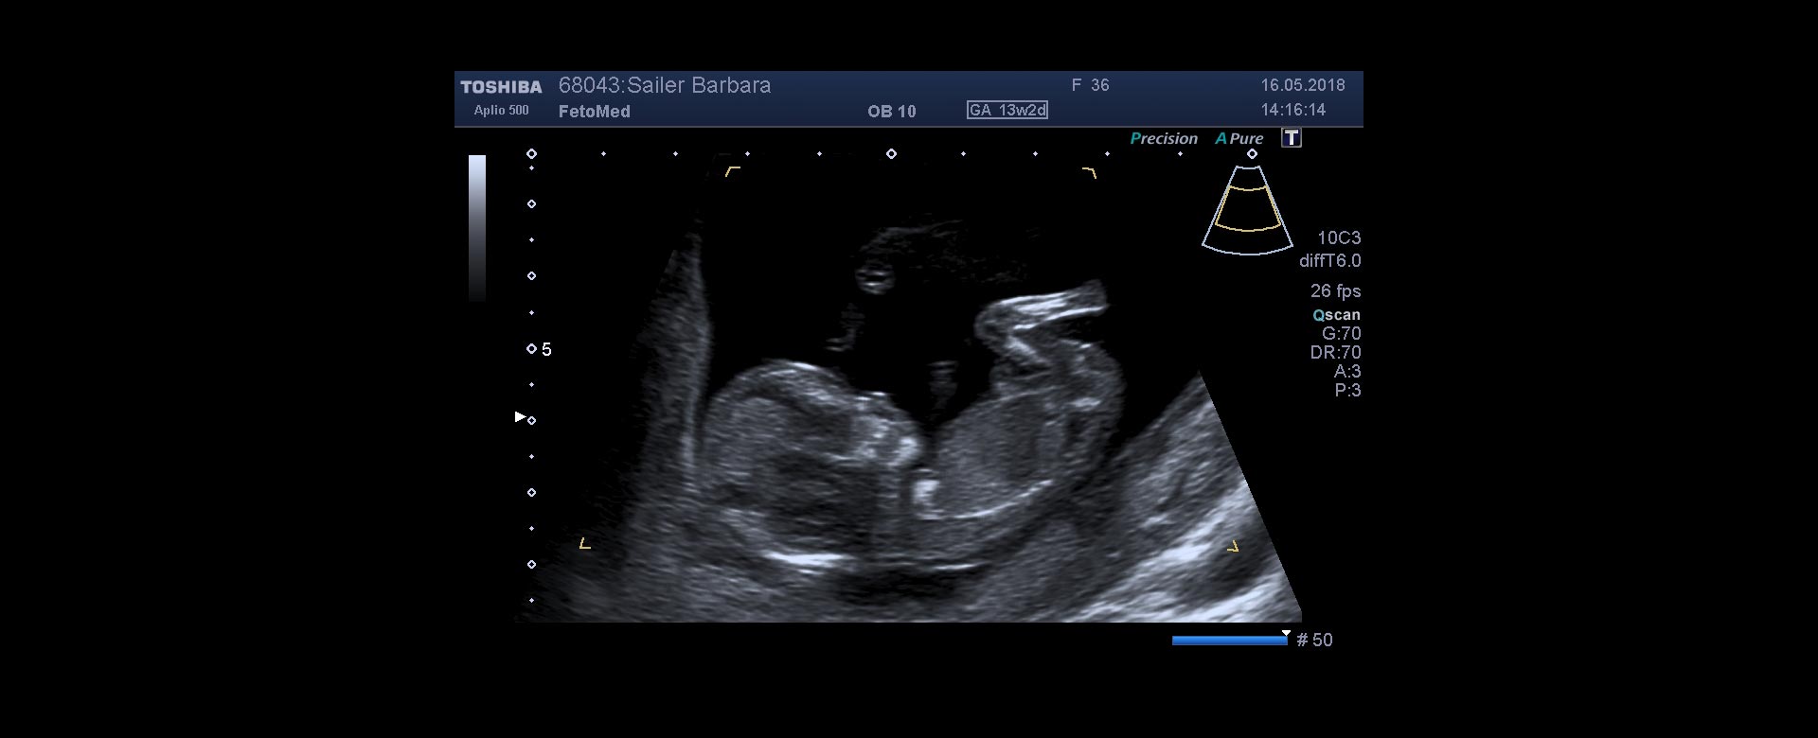Click the patient name Sailer Barbara
1818x738 pixels.
pyautogui.click(x=699, y=85)
